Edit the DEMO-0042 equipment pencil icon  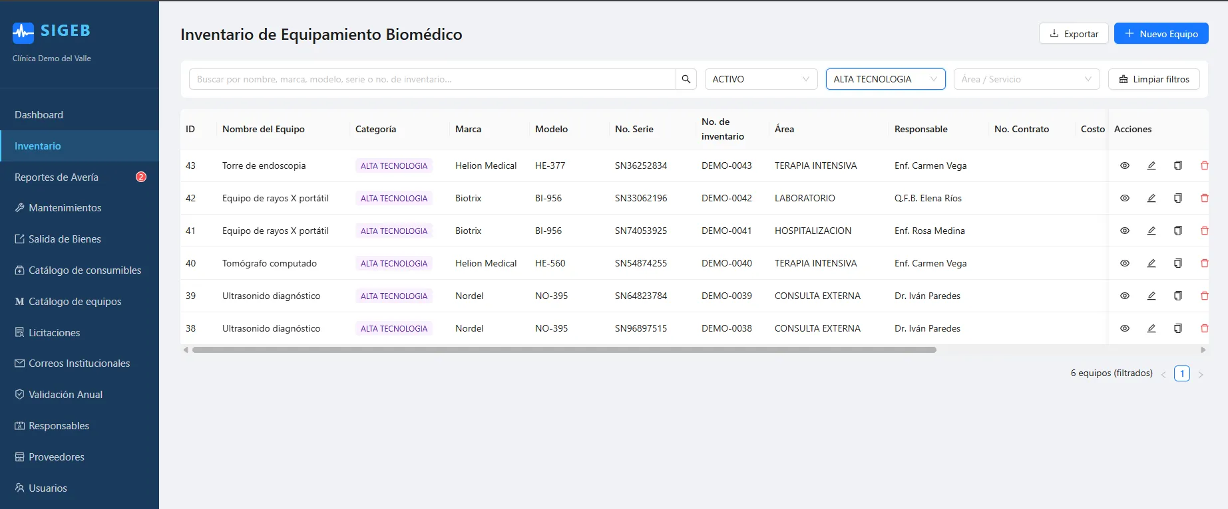click(x=1151, y=198)
